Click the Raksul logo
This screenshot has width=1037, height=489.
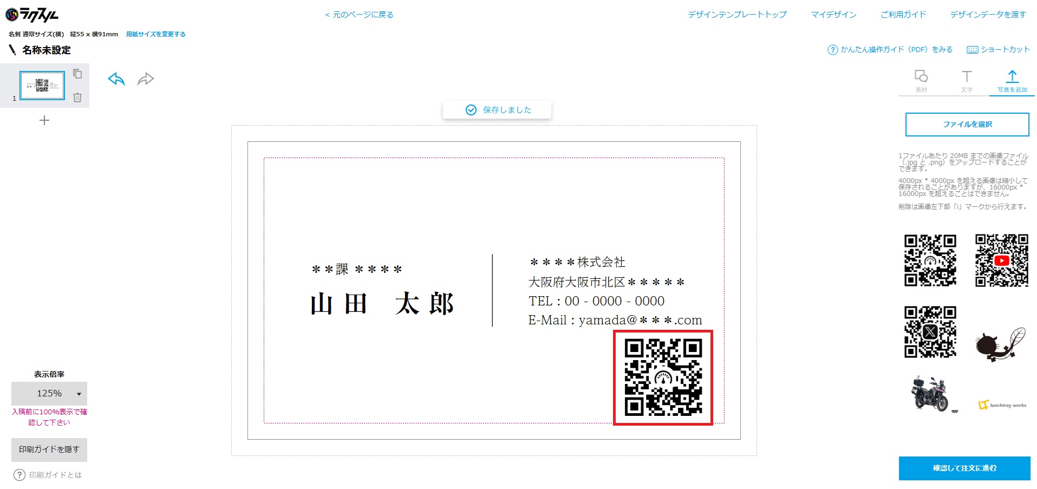pyautogui.click(x=31, y=15)
